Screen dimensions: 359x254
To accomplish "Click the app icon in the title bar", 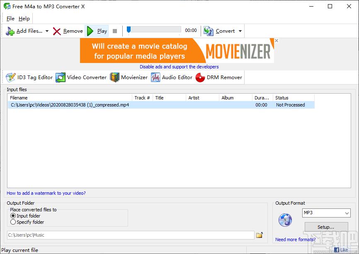I will 7,6.
